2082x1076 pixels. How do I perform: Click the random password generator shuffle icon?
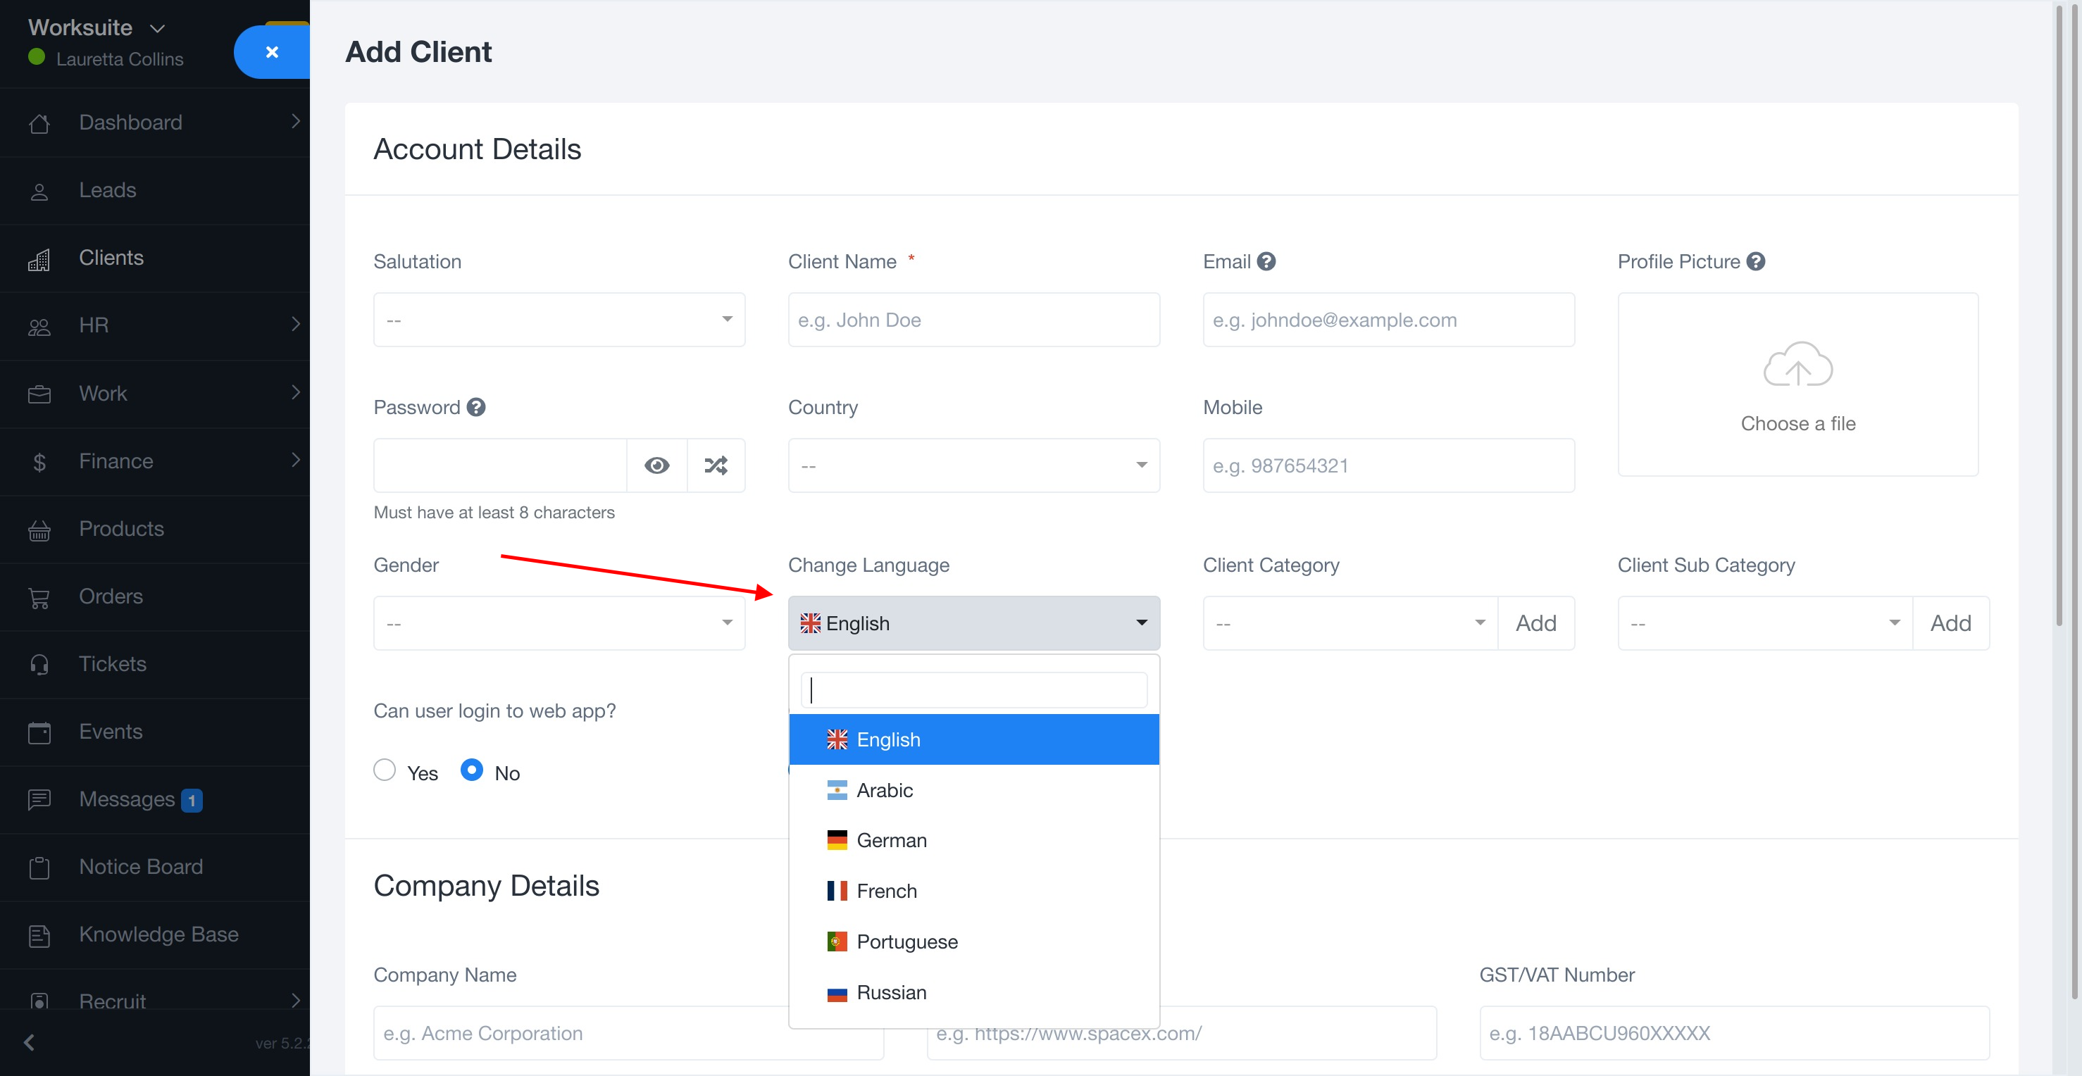click(x=716, y=465)
